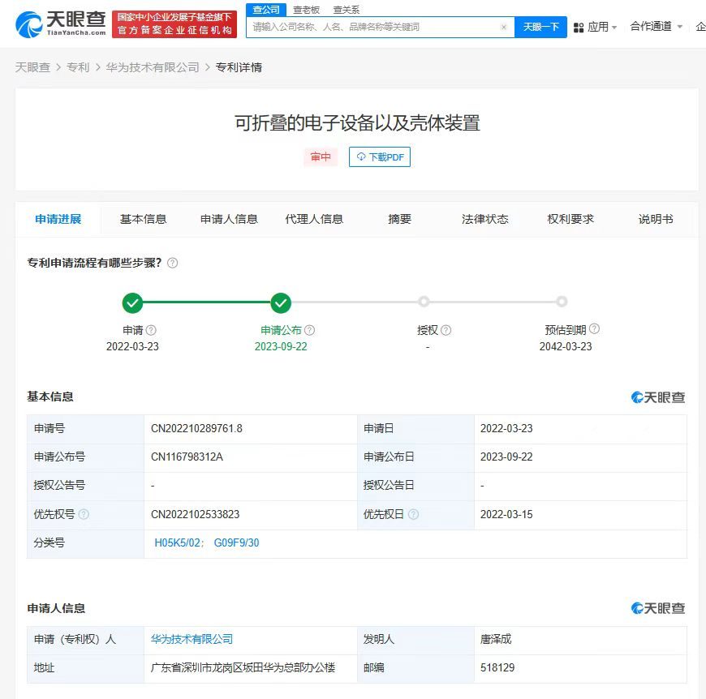Open the 应用 dropdown

click(600, 26)
